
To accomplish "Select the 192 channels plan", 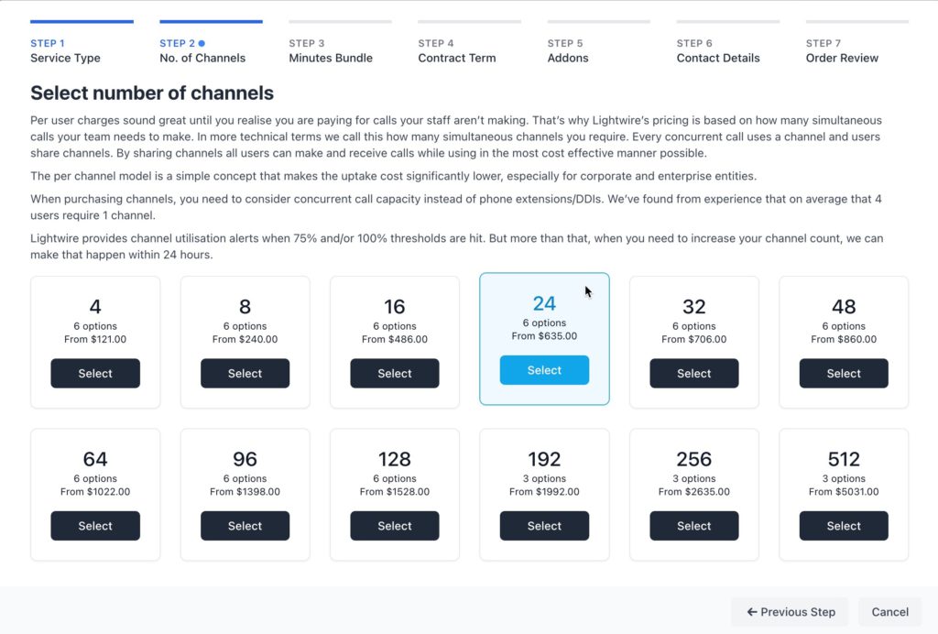I will pos(544,526).
